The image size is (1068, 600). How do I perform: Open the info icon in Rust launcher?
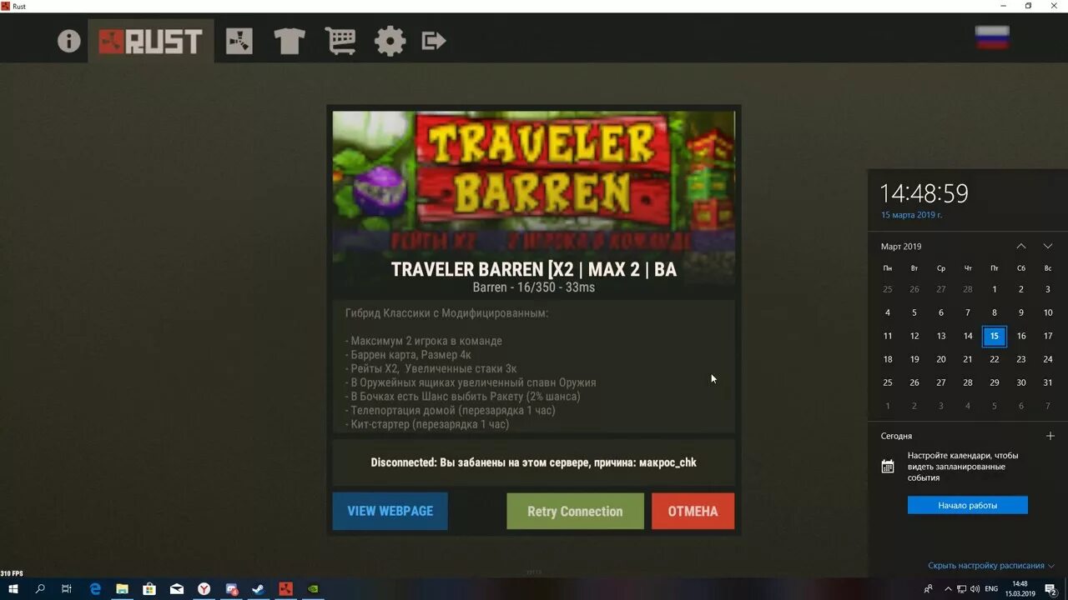coord(68,41)
